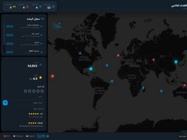The image size is (187, 140).
Task: Click the globe language icon
Action: click(48, 136)
